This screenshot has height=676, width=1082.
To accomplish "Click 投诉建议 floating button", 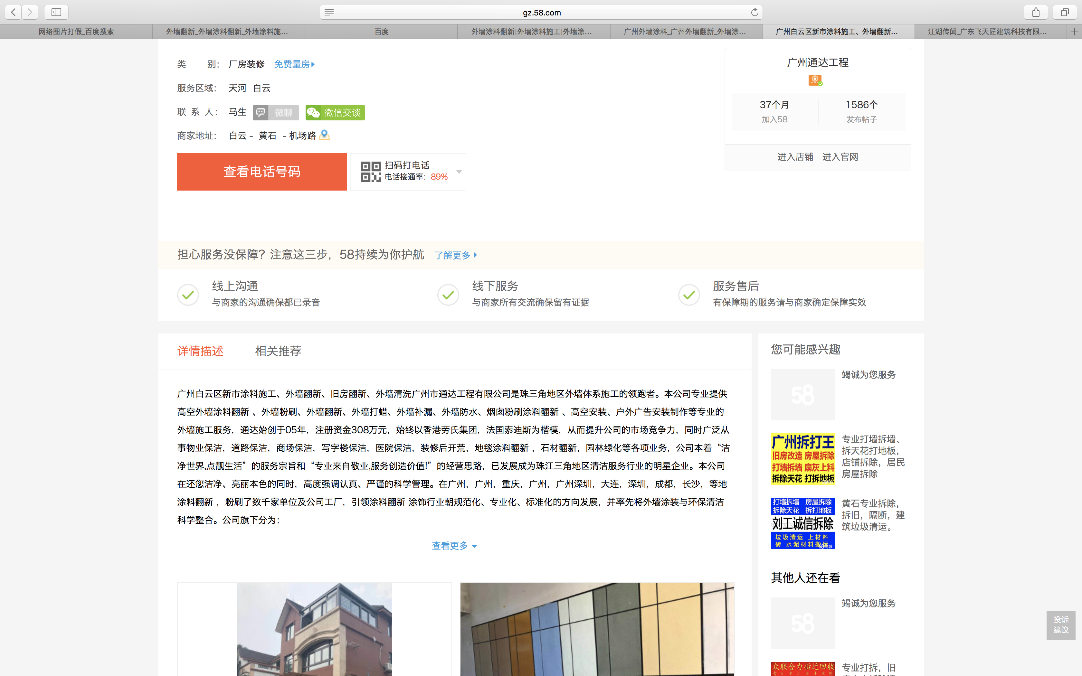I will [x=1060, y=625].
